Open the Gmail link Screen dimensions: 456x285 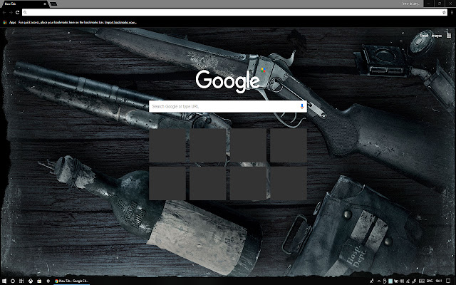pos(424,36)
